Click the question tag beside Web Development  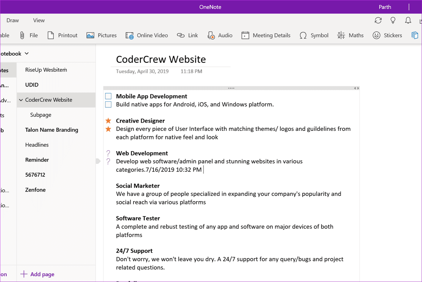(x=108, y=153)
